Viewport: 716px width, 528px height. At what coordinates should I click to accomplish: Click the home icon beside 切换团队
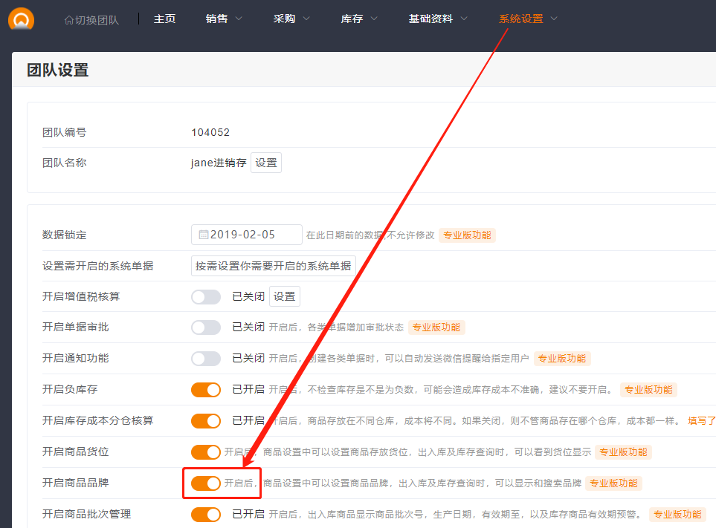(x=69, y=19)
